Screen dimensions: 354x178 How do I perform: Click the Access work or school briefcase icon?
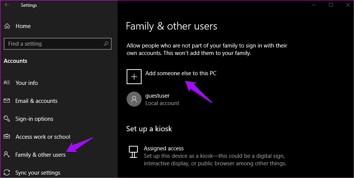point(7,136)
